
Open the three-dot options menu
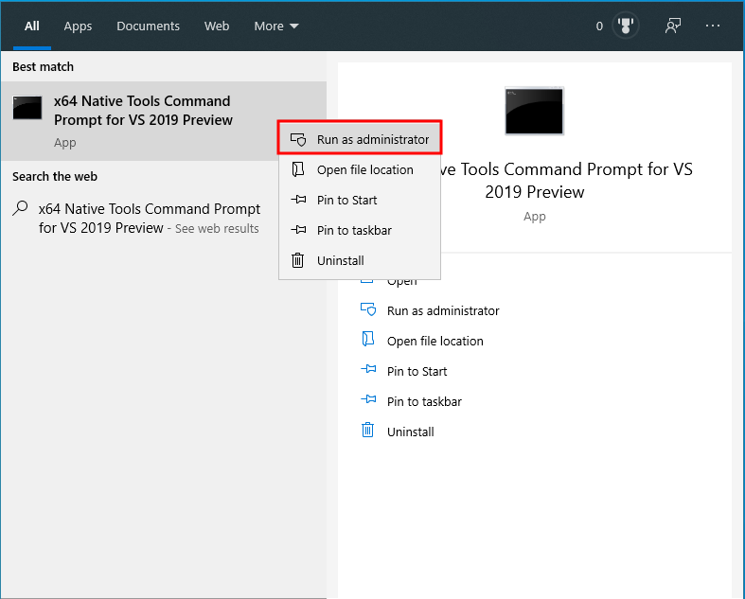(713, 26)
